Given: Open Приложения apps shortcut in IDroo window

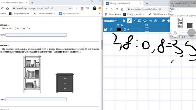Looking at the screenshot, I should (113, 14).
